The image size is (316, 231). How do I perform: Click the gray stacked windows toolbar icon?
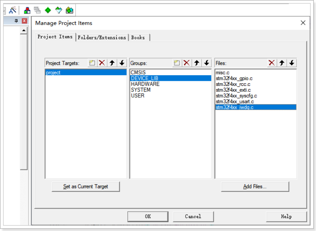tap(37, 10)
